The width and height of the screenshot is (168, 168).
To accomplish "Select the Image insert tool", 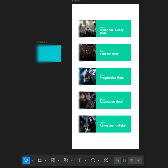I will click(x=53, y=160).
